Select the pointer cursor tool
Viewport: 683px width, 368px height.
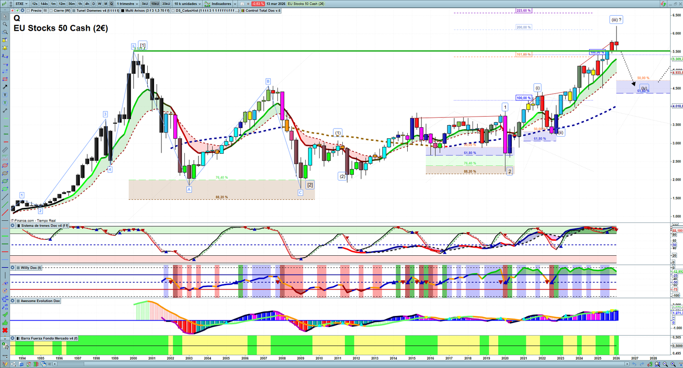pyautogui.click(x=5, y=17)
